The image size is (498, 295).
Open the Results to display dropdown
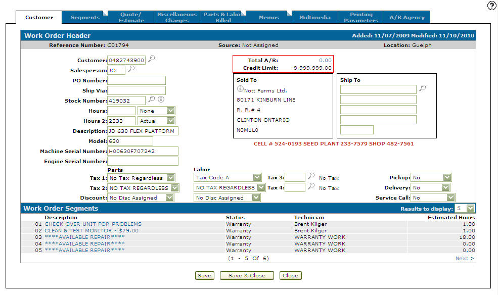pyautogui.click(x=471, y=208)
